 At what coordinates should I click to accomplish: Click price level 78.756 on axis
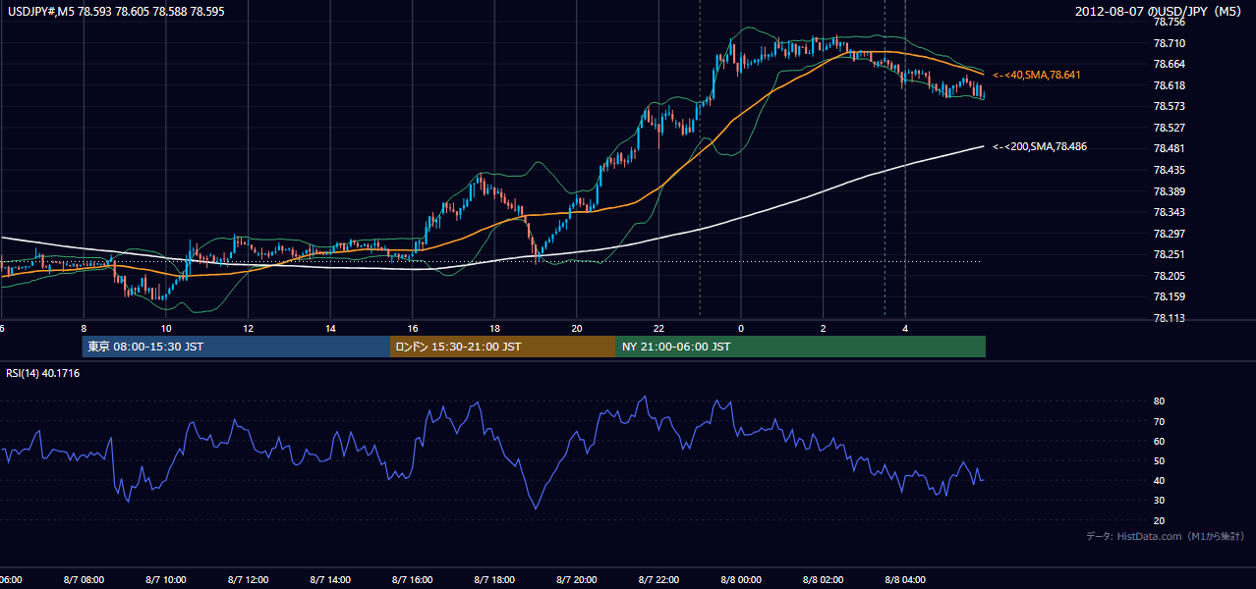click(1169, 22)
